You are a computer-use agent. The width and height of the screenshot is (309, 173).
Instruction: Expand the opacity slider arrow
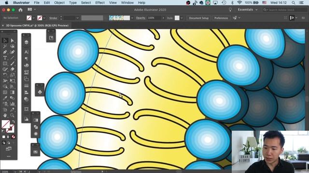[163, 18]
